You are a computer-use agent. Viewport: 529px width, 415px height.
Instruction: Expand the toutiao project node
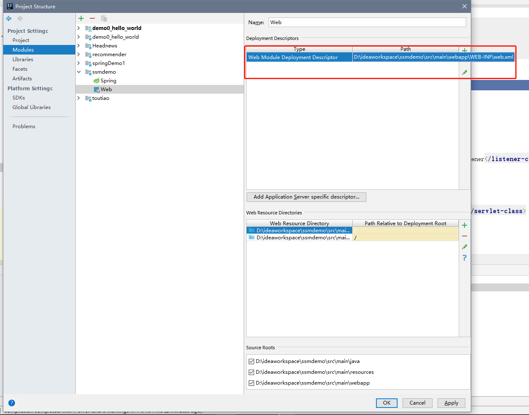point(79,98)
